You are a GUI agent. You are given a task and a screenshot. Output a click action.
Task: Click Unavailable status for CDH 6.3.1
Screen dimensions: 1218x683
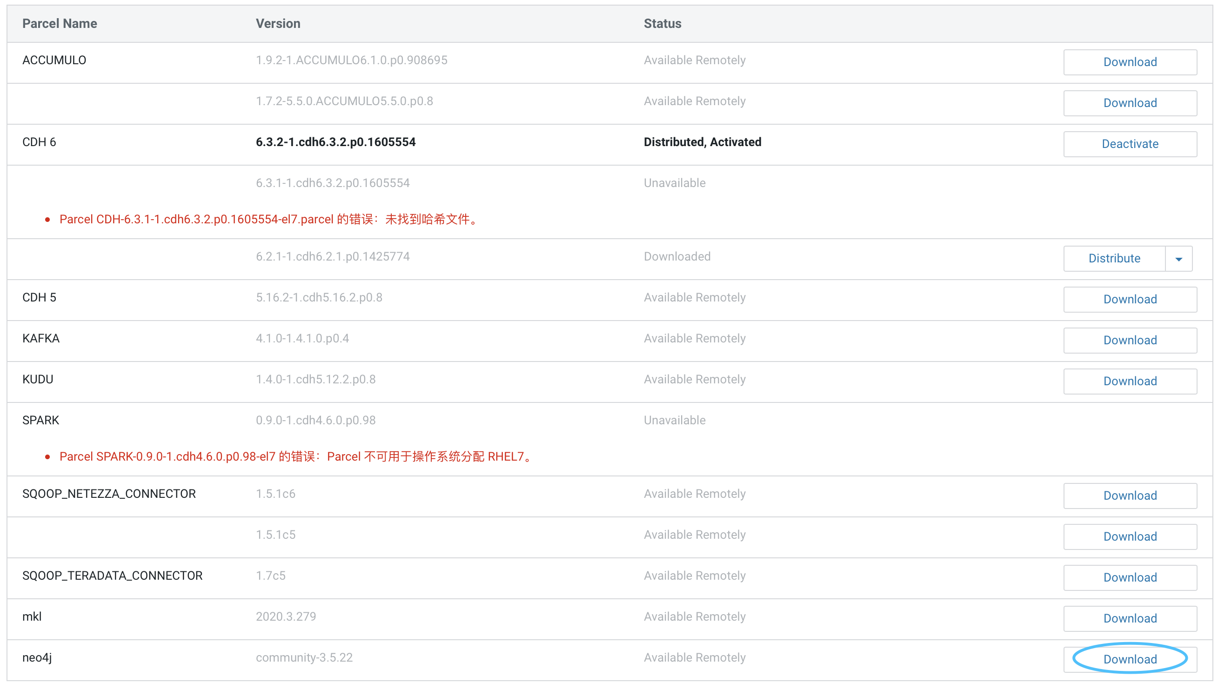675,183
